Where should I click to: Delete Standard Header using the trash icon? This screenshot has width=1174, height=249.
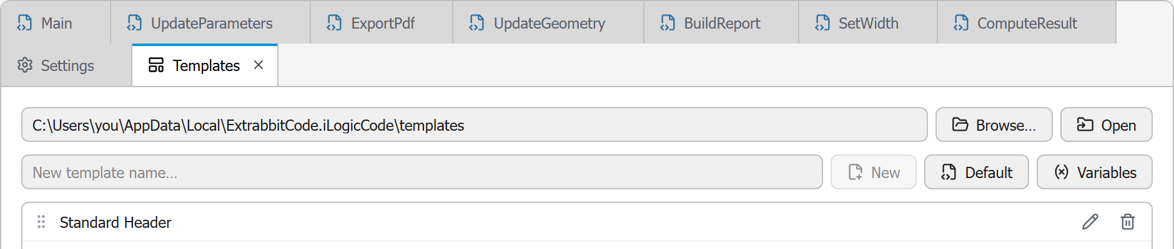(x=1128, y=222)
